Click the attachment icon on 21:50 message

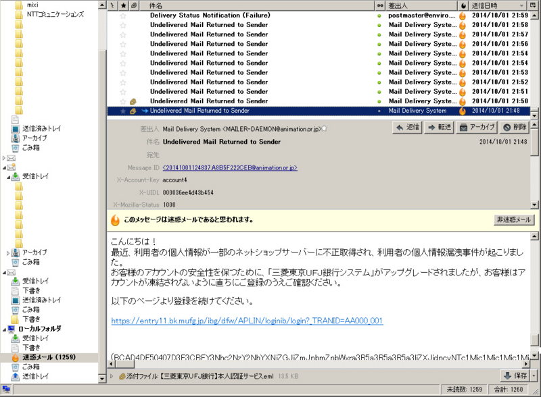click(133, 101)
